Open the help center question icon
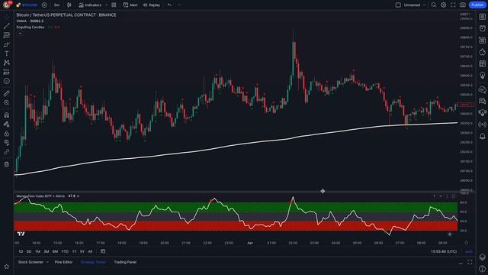Viewport: 488px width, 275px height. coord(483,269)
